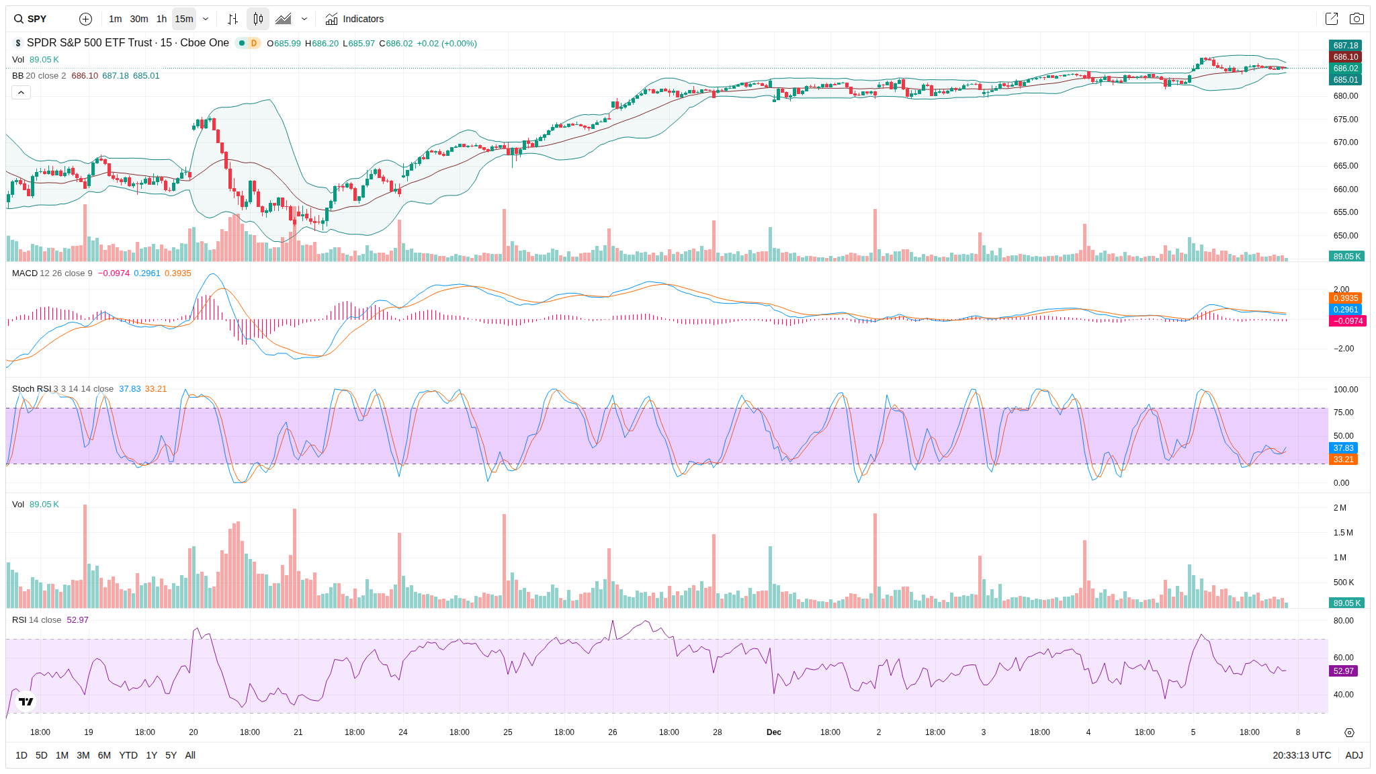Open the Indicators dialog
1376x774 pixels.
(355, 19)
